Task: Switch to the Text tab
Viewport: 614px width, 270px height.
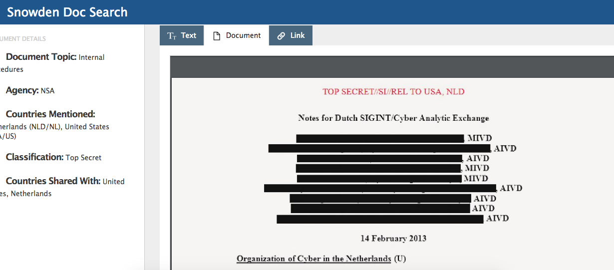Action: tap(182, 35)
